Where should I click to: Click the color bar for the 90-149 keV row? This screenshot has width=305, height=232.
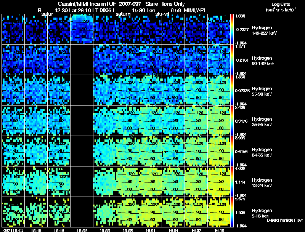(x=232, y=60)
